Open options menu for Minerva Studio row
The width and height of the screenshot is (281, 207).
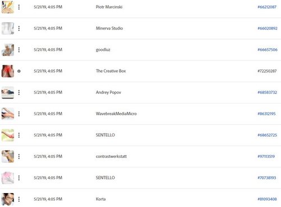[x=19, y=29]
